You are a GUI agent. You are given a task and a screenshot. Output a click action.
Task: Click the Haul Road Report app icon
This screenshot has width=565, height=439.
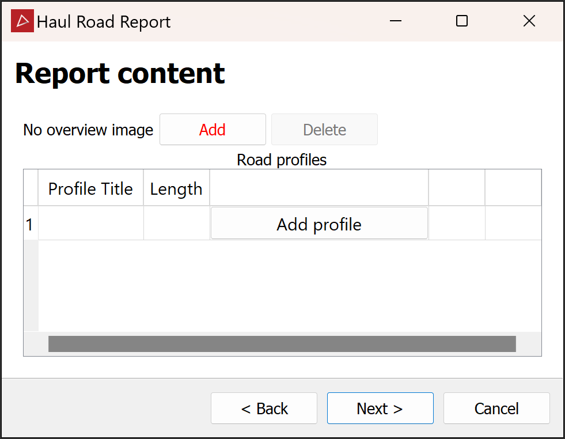(22, 21)
